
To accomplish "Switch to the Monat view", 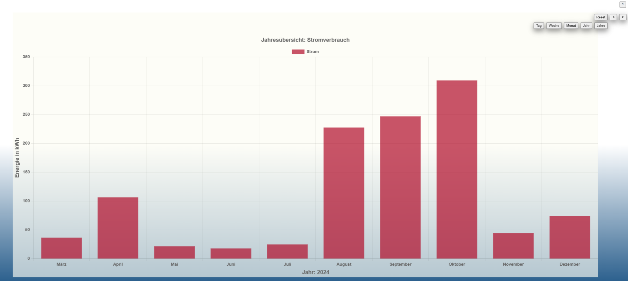I will [x=571, y=26].
